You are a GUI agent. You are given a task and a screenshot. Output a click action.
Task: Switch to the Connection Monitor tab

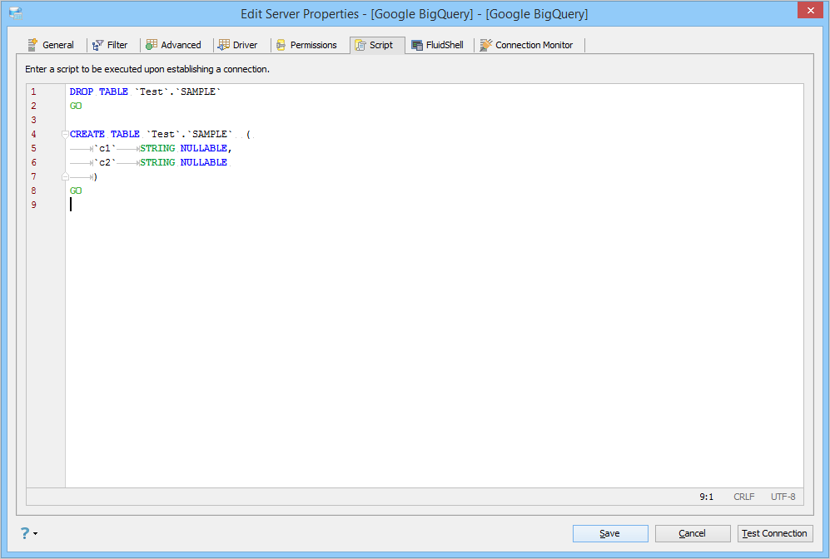[x=527, y=45]
